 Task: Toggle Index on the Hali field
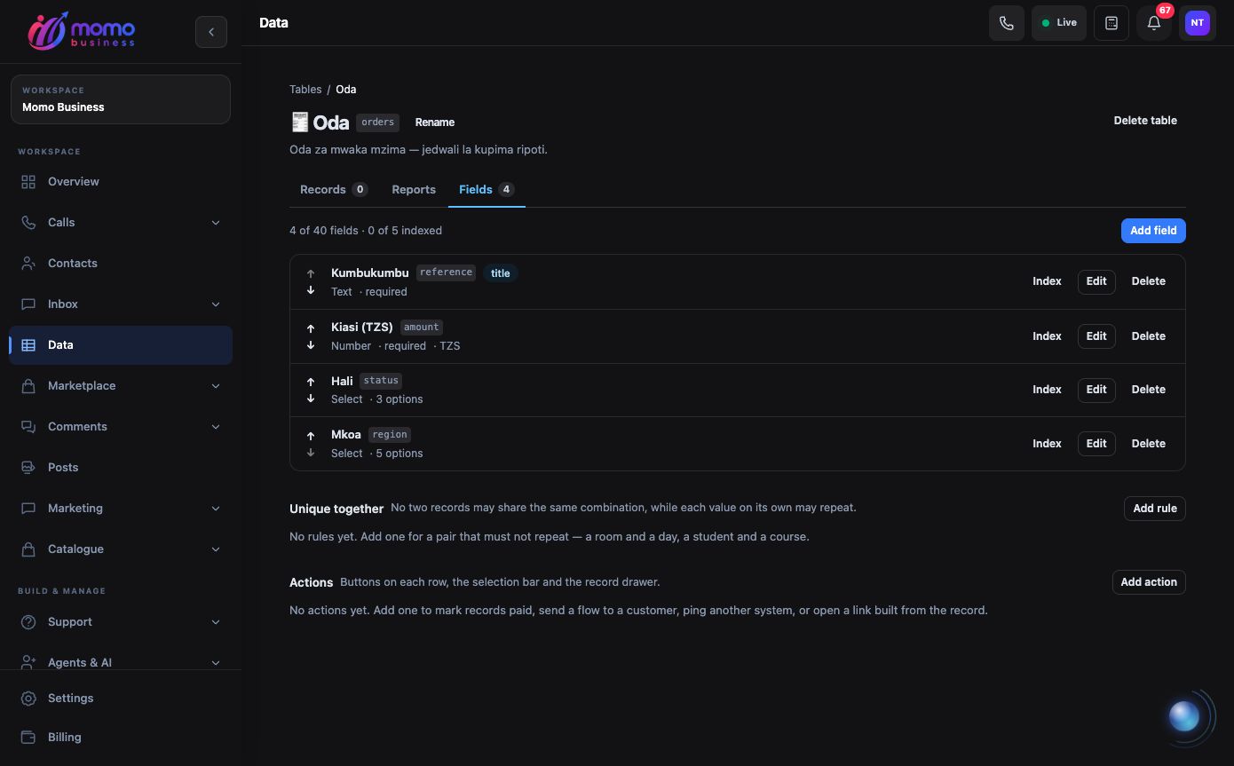(x=1047, y=390)
